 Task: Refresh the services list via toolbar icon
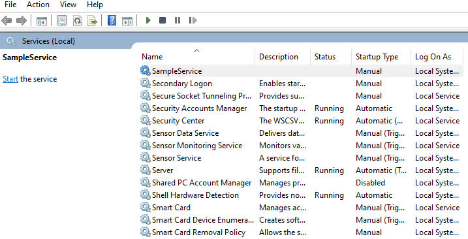pos(77,21)
